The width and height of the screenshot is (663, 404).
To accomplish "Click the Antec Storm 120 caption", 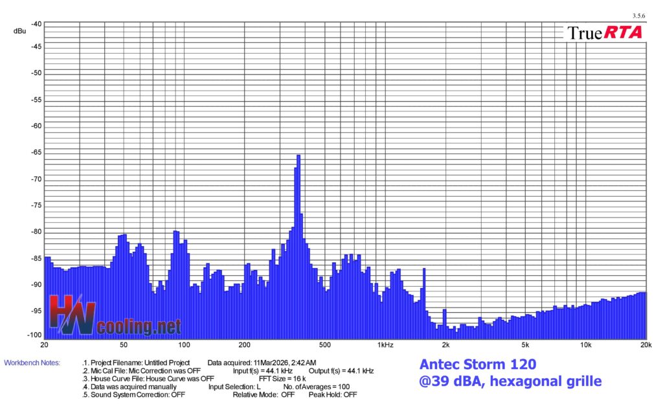I will click(478, 365).
